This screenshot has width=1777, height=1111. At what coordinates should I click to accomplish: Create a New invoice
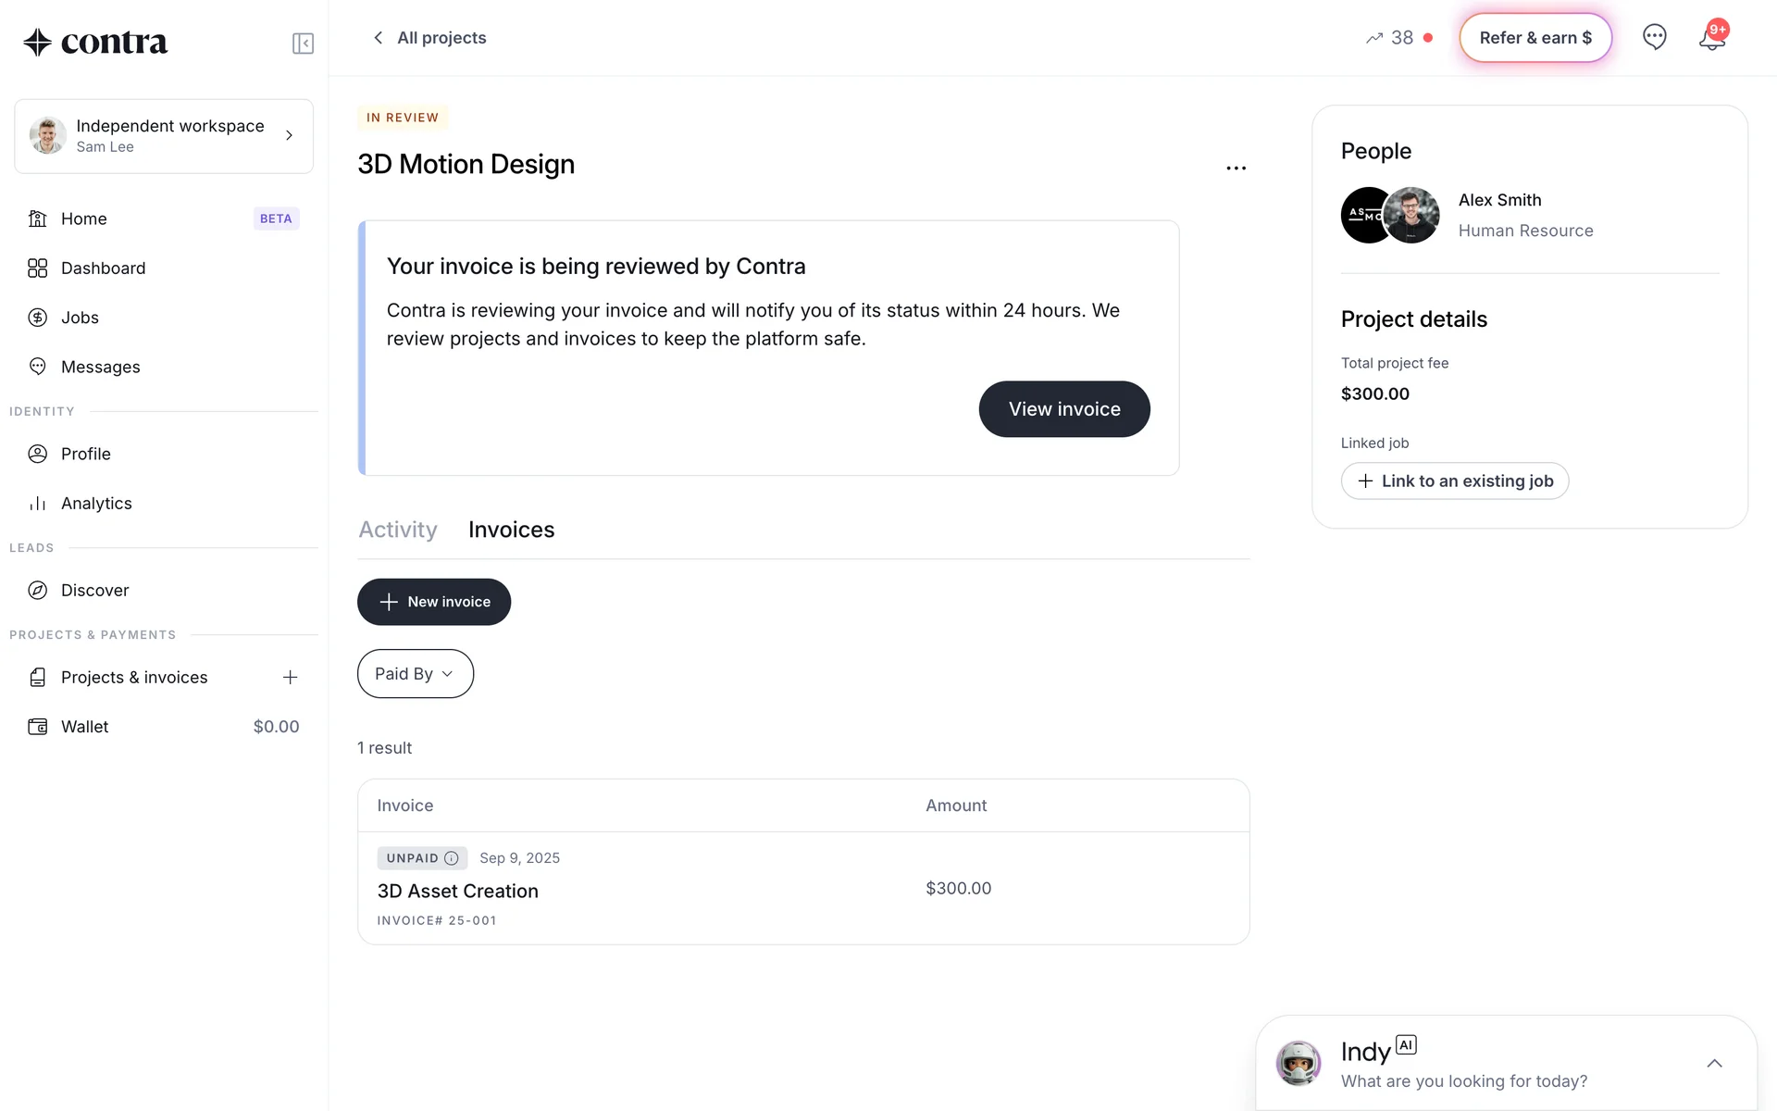point(434,602)
